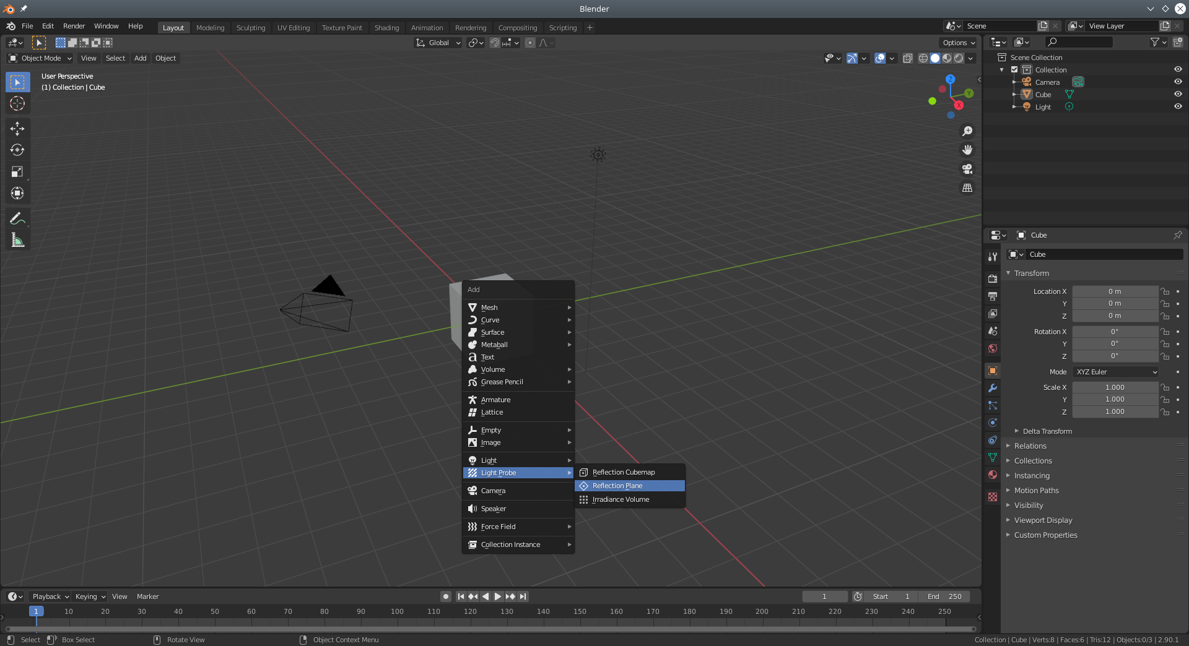Uncheck the Collection exclude checkbox
Screen dimensions: 1189x646
tap(1014, 69)
